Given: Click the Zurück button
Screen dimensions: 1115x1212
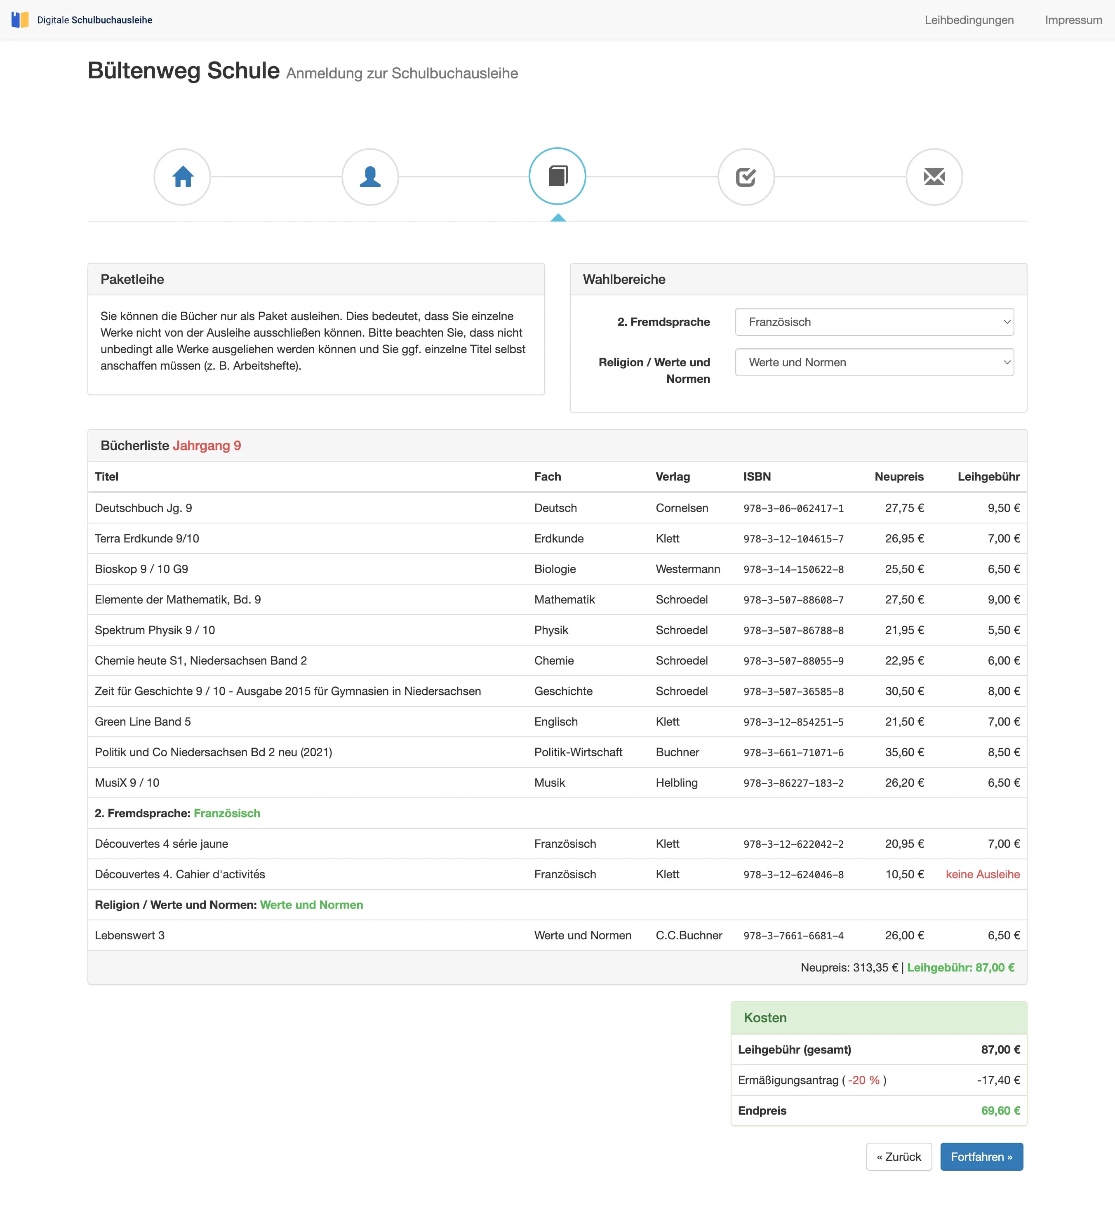Looking at the screenshot, I should pos(899,1156).
